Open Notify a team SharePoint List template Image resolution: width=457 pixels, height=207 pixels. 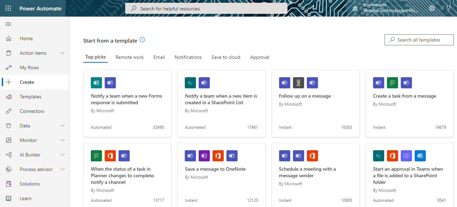(222, 103)
